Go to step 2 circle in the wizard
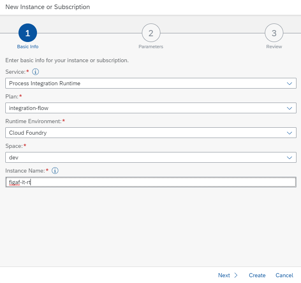Image resolution: width=301 pixels, height=283 pixels. point(151,33)
